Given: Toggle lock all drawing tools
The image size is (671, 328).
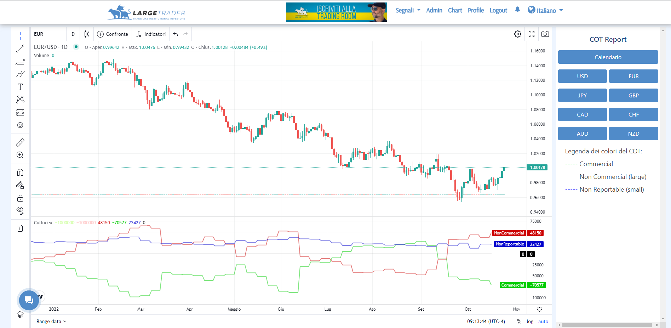Looking at the screenshot, I should click(20, 198).
